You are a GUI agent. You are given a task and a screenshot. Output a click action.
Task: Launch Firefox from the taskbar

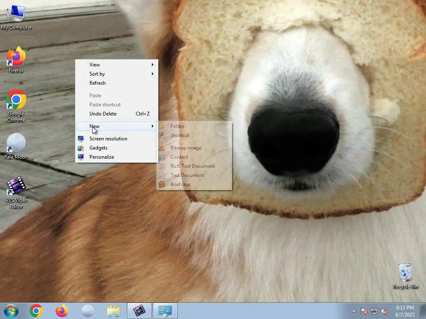(x=62, y=311)
